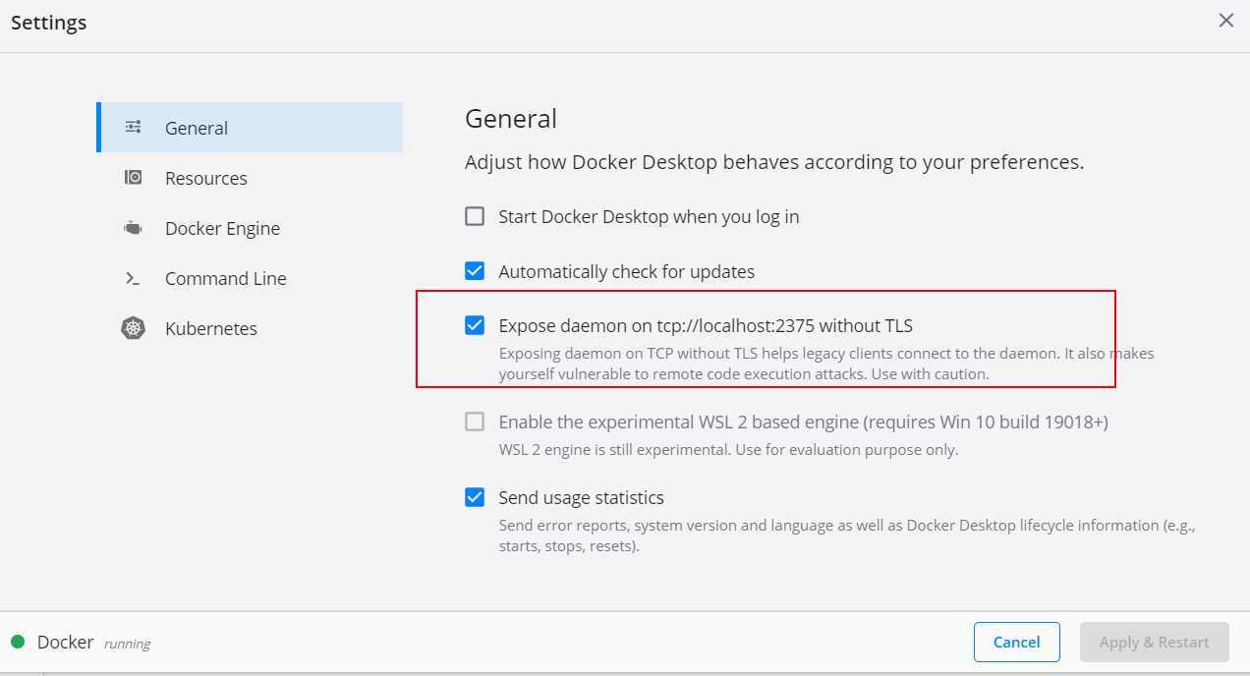Click the General sliders icon in sidebar
The image size is (1250, 676).
tap(134, 127)
